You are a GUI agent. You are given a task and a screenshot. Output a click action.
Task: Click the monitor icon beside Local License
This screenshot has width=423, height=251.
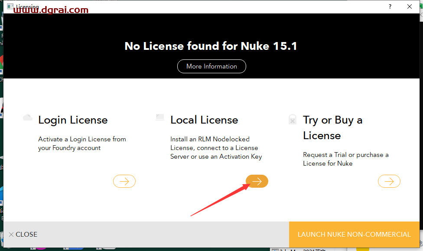(x=160, y=117)
